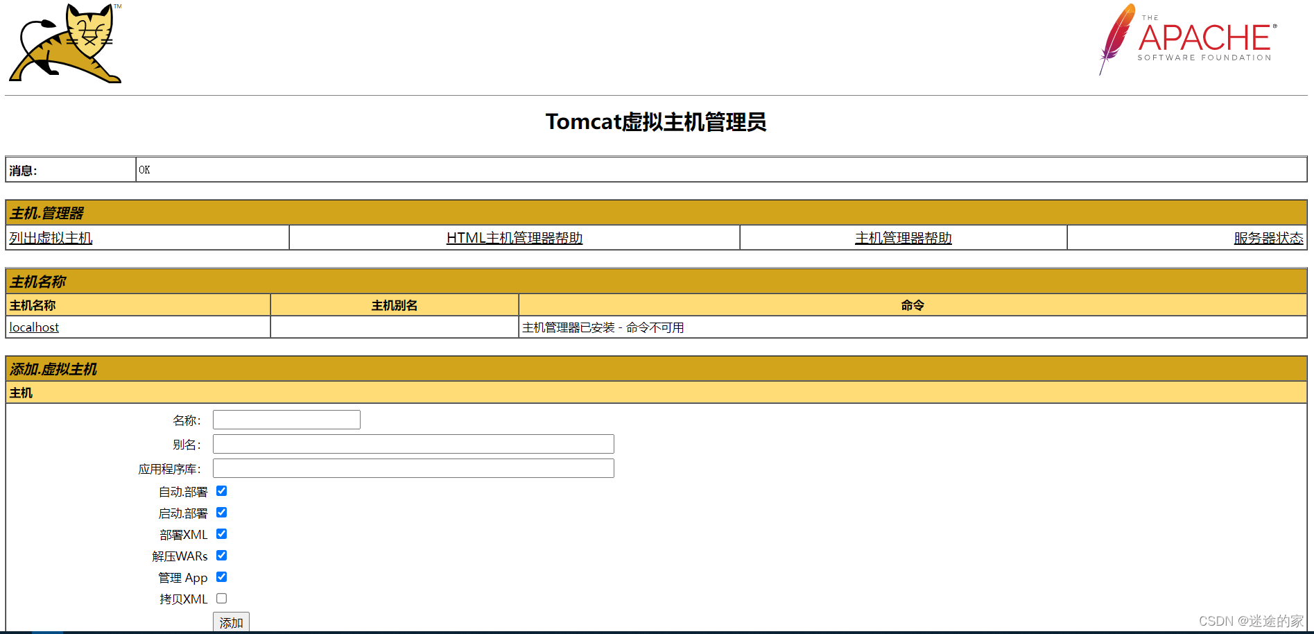
Task: Toggle the 自动.部署 checkbox
Action: click(222, 491)
